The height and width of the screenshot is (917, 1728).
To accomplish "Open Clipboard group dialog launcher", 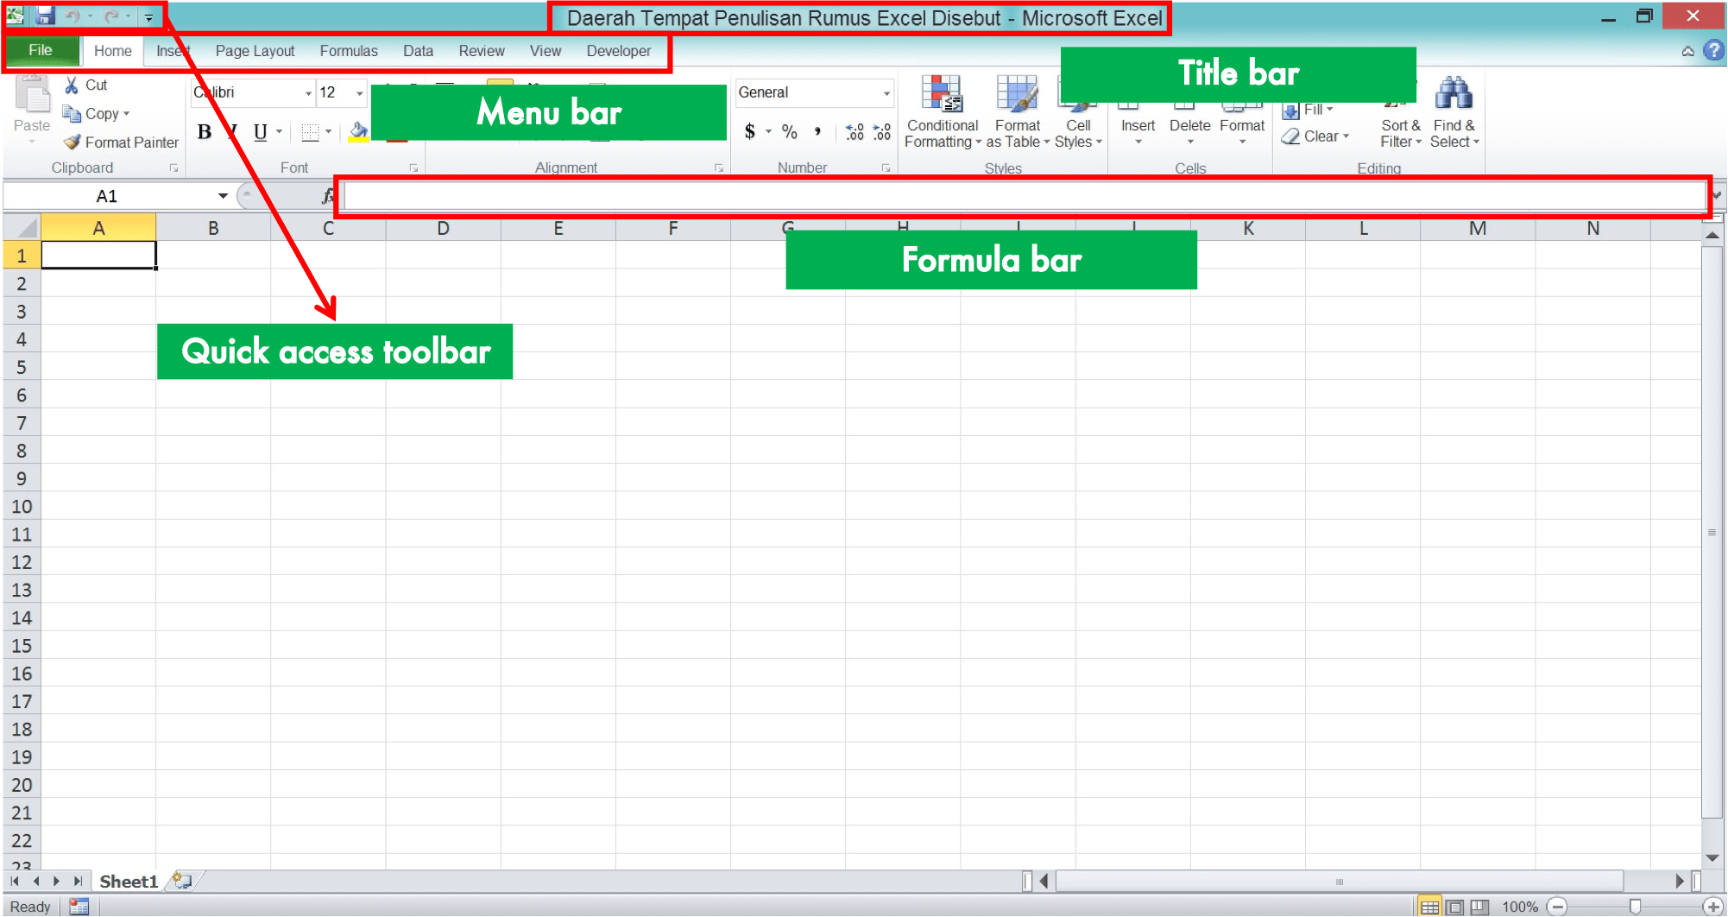I will [173, 168].
